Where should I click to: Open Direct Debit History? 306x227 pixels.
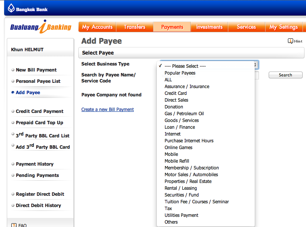click(x=38, y=205)
